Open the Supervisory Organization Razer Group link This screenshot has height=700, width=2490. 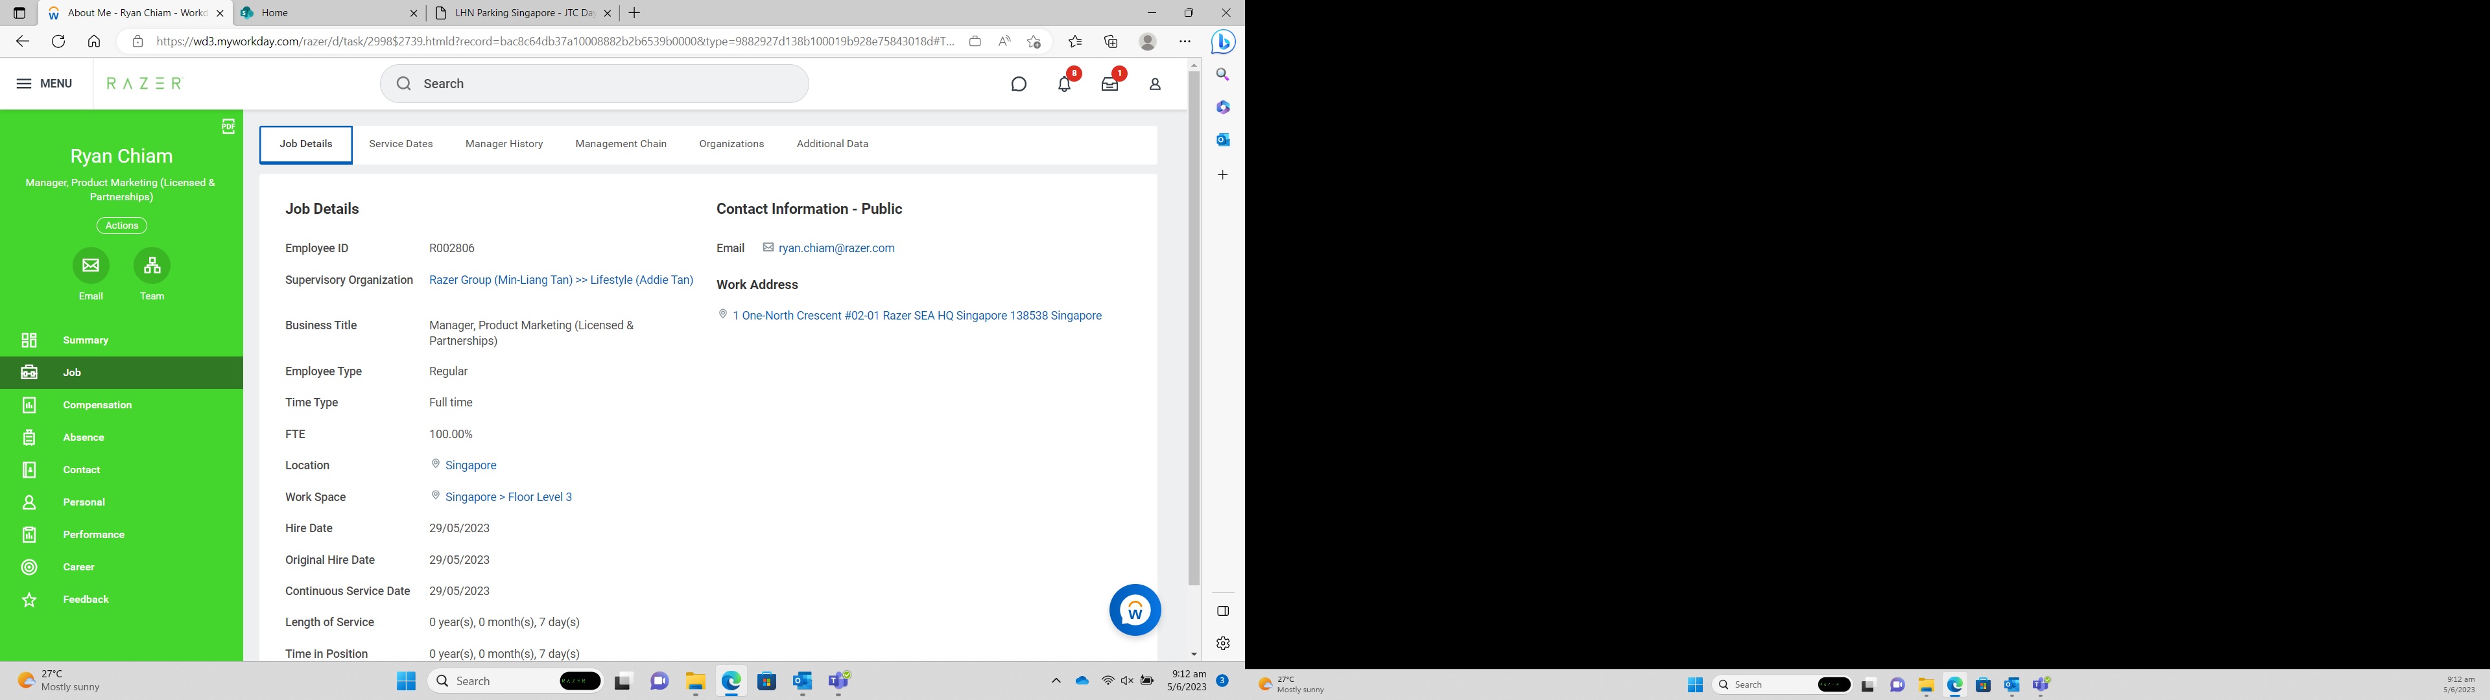tap(562, 281)
